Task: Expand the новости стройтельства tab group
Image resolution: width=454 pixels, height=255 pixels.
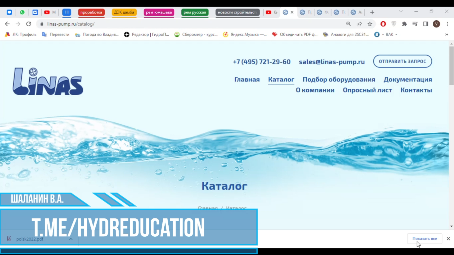Action: click(237, 12)
